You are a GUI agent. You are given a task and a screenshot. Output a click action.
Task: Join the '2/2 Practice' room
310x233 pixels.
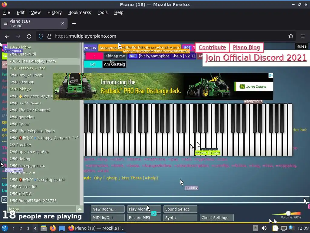tap(44, 145)
